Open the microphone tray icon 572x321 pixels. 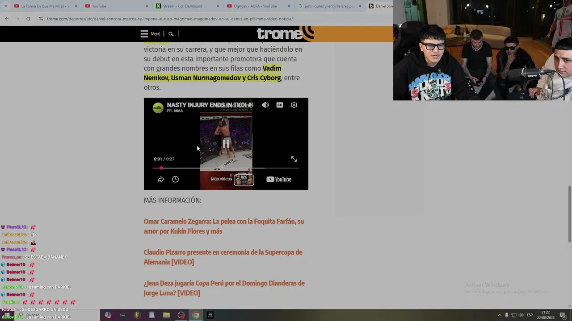coord(507,315)
